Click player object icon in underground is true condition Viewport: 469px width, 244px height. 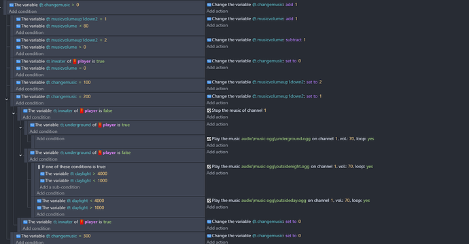[x=100, y=125]
